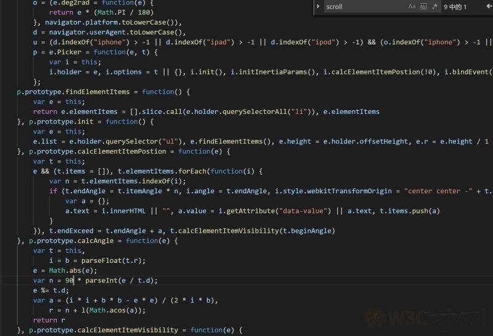Screen dimensions: 493x336
Task: Click the 'p.prototype.calcElementItemPostion' definition
Action: pos(97,151)
